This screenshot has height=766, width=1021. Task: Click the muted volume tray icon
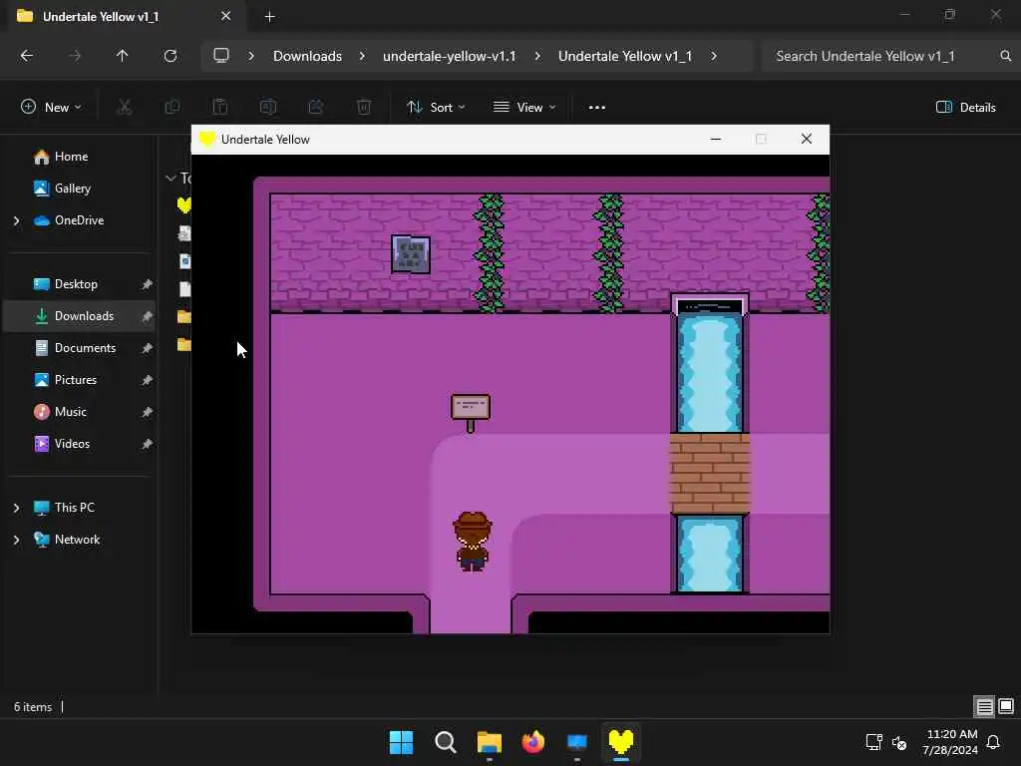pos(899,742)
